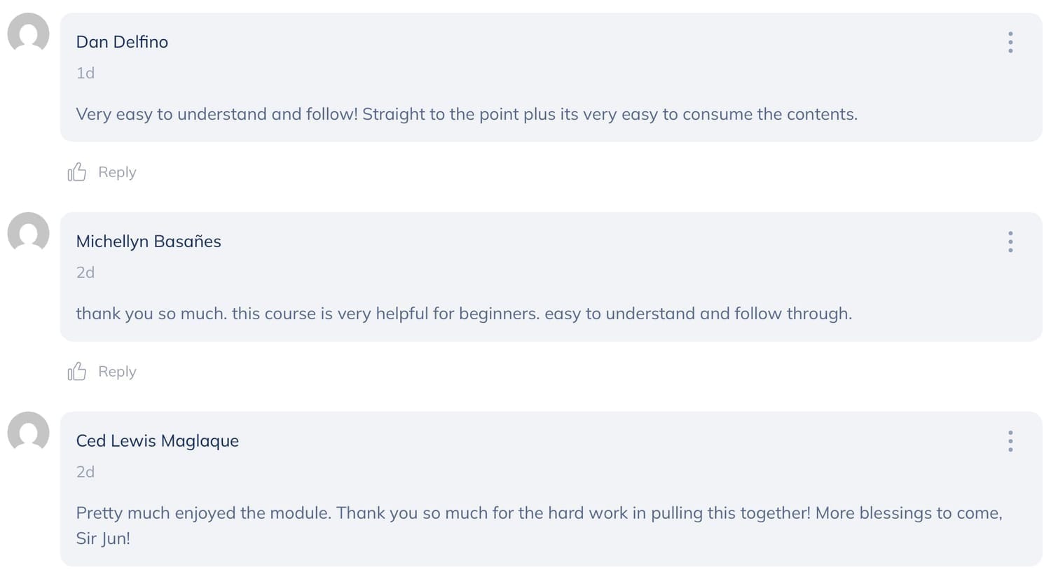Open three-dot menu on Michellyn Basañes's comment
This screenshot has width=1051, height=579.
tap(1010, 242)
